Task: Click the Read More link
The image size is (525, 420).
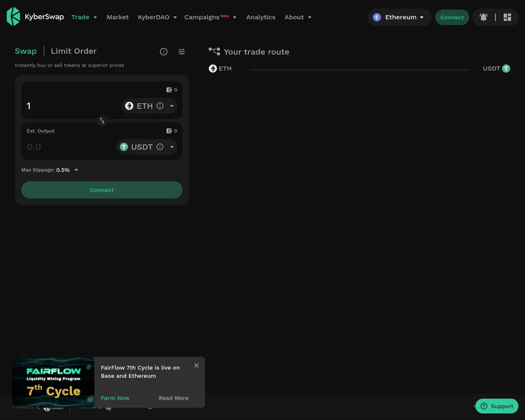Action: tap(174, 398)
